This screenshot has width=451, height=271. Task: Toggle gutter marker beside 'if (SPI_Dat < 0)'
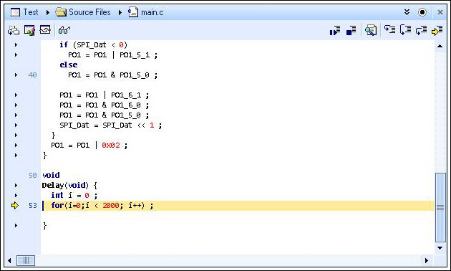[16, 45]
